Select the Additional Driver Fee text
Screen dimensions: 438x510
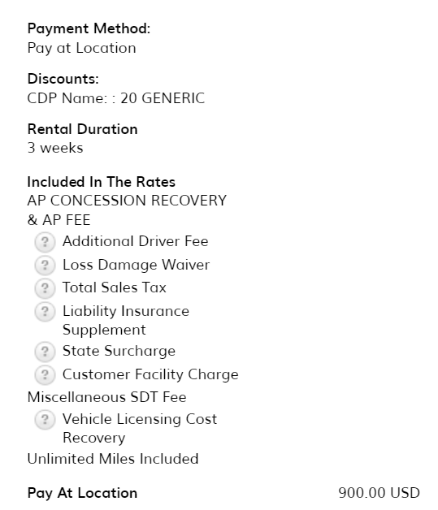(x=136, y=241)
